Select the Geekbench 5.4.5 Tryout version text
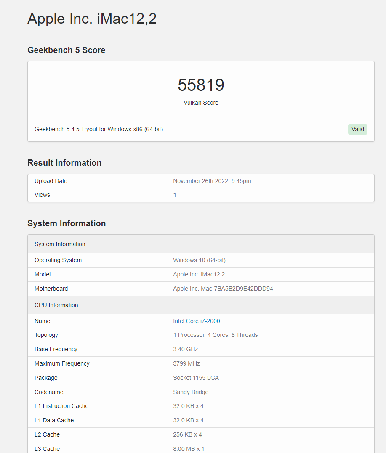The image size is (386, 453). pos(98,129)
